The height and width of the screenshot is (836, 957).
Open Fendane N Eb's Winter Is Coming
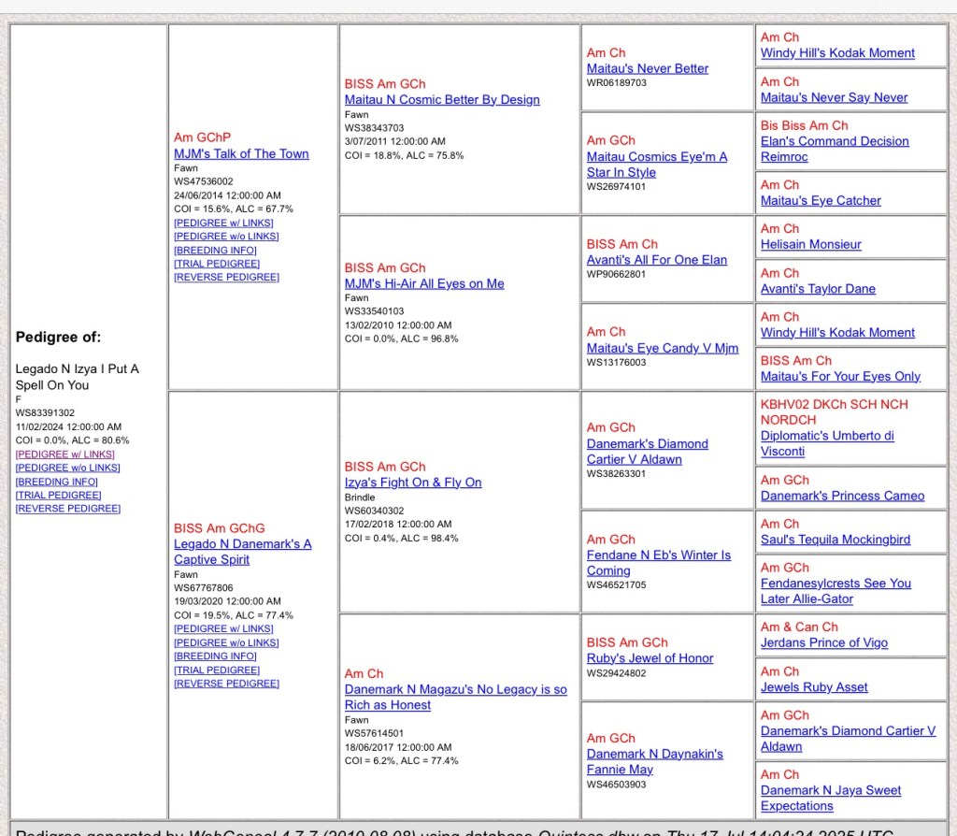658,555
